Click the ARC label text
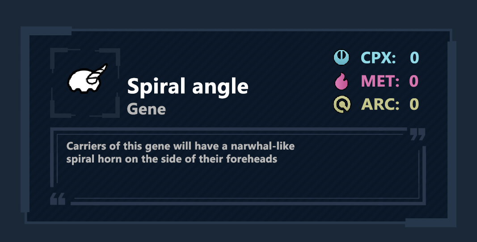Image resolution: width=477 pixels, height=242 pixels. click(380, 104)
